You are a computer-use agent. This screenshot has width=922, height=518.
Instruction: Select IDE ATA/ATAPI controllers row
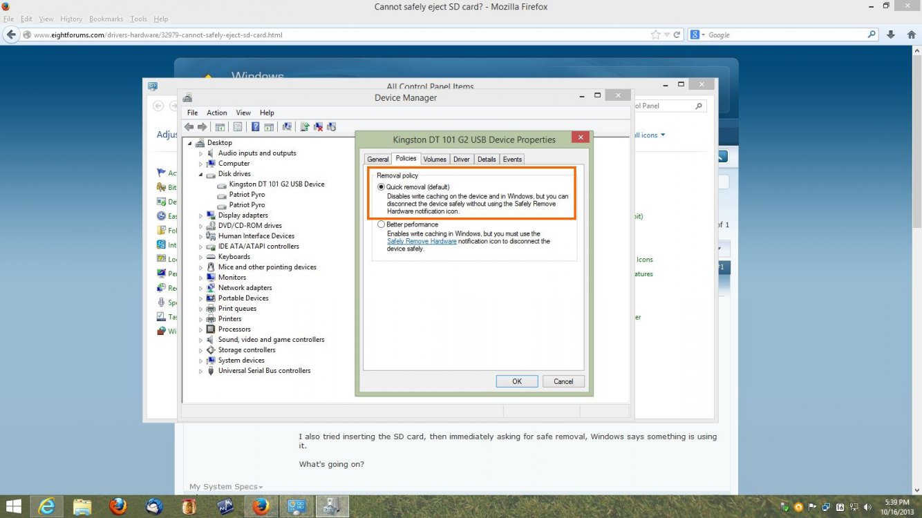point(258,247)
